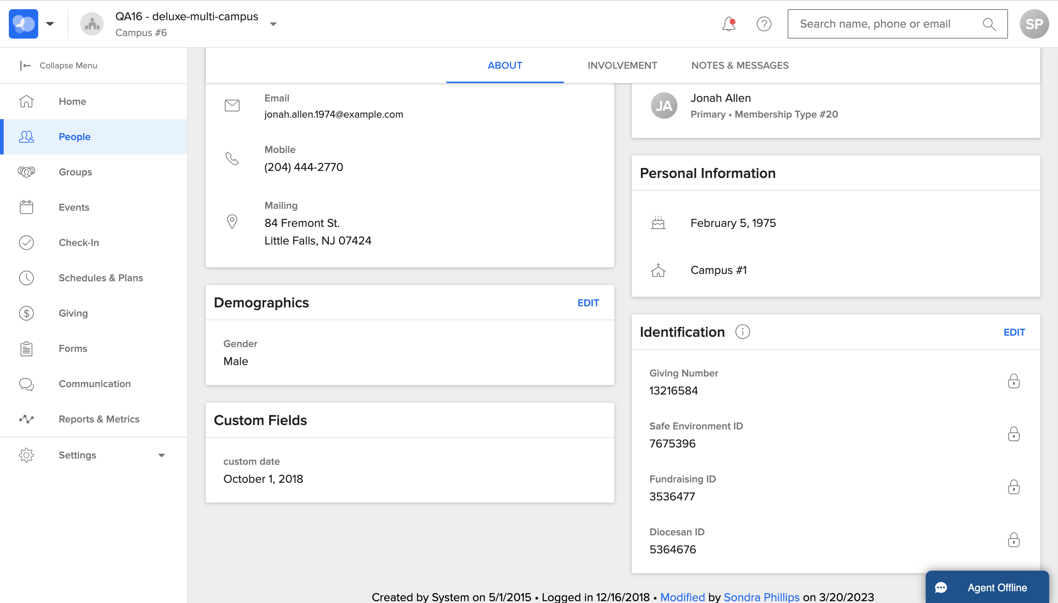Open the Notes & Messages tab

[x=739, y=65]
